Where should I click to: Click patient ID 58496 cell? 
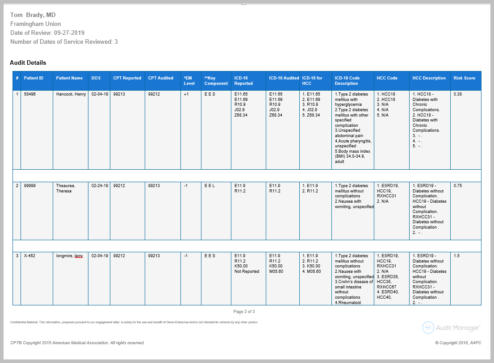[x=30, y=94]
